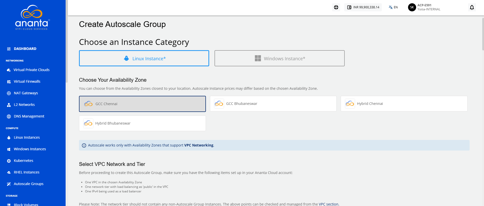Select the Windows Instance* category
This screenshot has width=484, height=206.
(280, 58)
